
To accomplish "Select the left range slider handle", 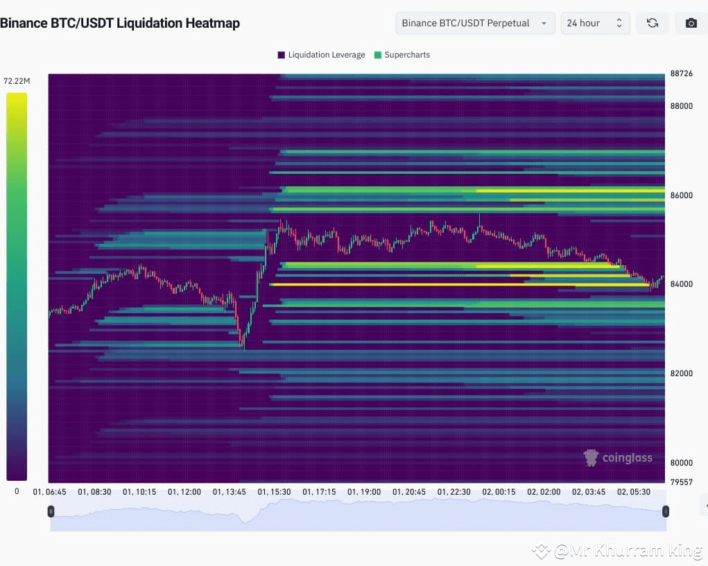I will tap(51, 511).
